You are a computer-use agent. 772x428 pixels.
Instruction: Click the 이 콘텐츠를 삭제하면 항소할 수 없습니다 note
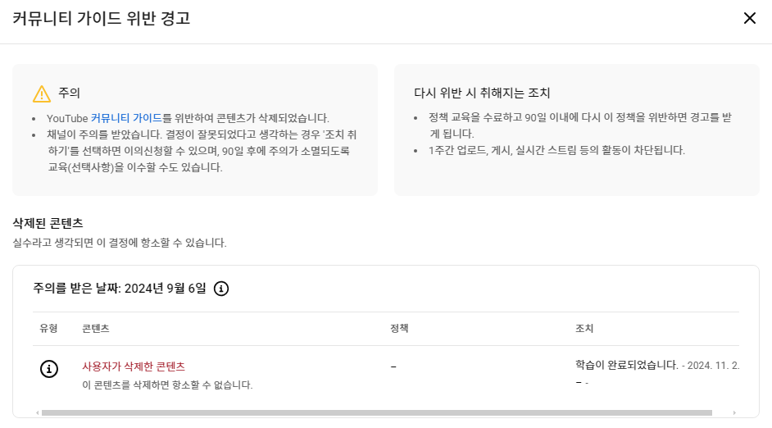click(167, 385)
